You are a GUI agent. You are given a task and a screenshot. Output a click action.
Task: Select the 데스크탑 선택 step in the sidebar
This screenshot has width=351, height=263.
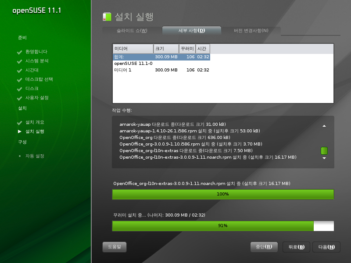tap(39, 79)
